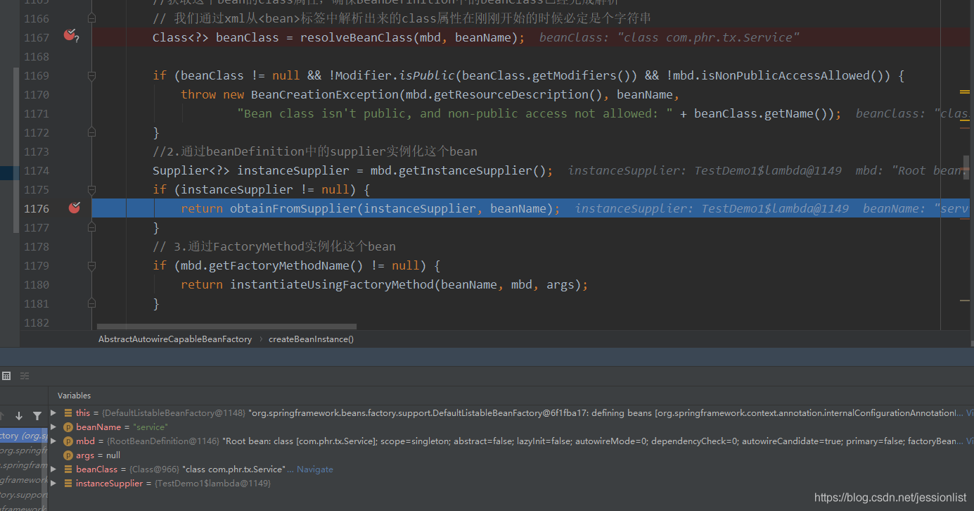Toggle the fold end marker at line 1177
This screenshot has width=974, height=511.
(x=91, y=227)
